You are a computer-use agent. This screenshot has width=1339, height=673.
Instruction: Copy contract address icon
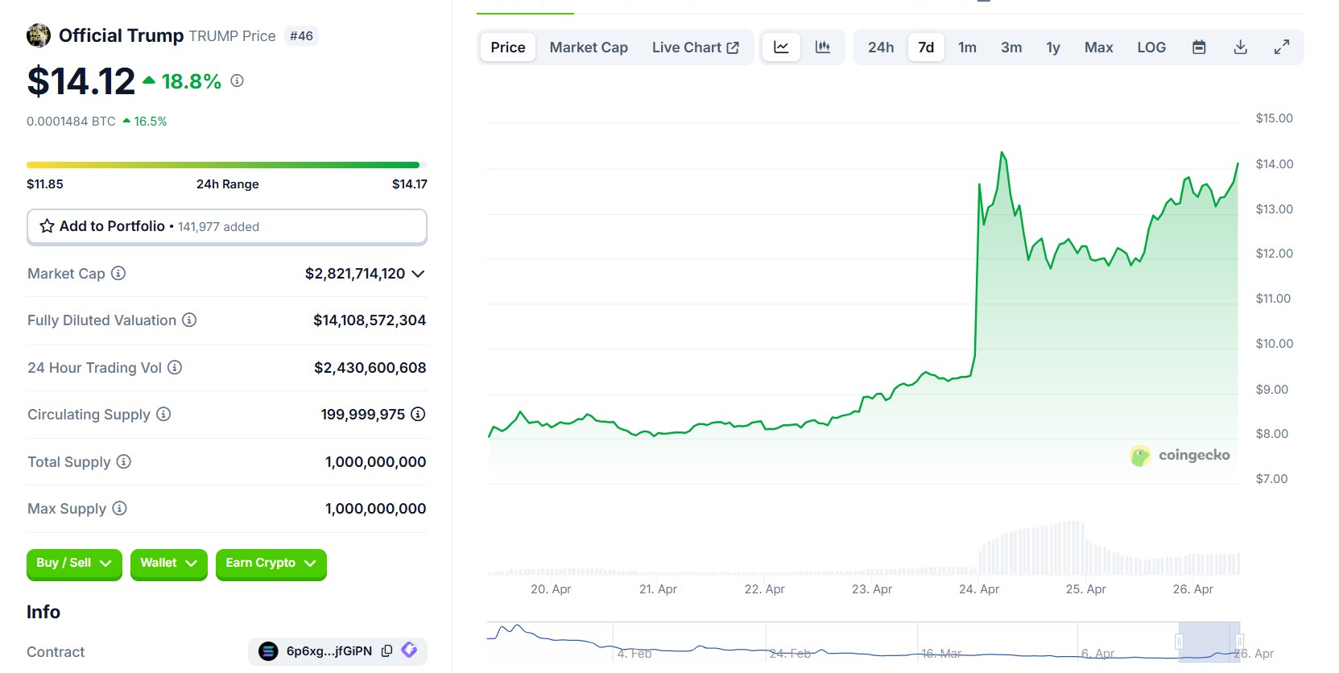[386, 650]
